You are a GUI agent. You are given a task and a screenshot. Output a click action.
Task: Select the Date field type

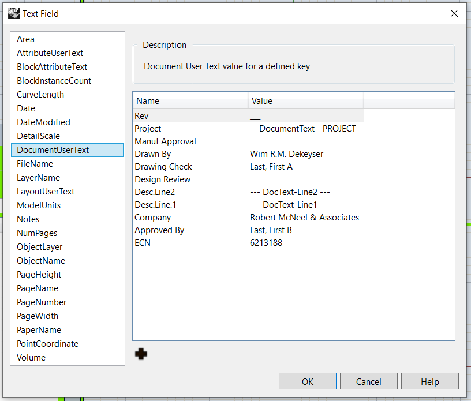coord(26,108)
